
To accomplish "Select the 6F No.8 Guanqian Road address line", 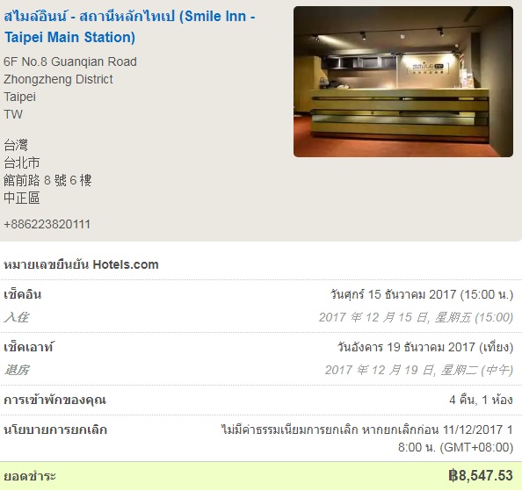I will pos(70,61).
